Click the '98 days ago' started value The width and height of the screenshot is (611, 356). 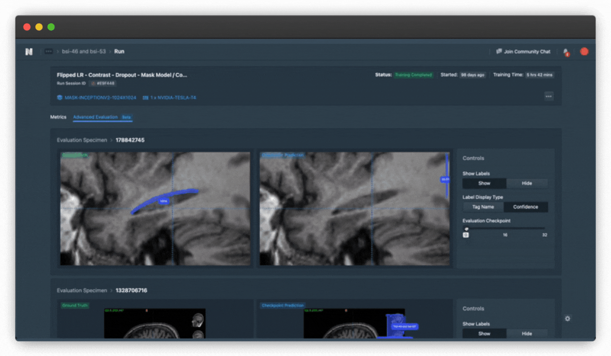pos(472,75)
